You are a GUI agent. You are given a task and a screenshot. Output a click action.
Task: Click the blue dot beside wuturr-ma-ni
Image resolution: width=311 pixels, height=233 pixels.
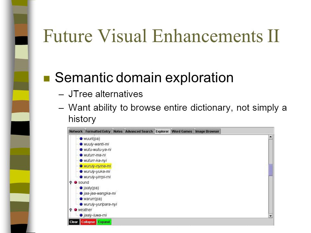click(x=81, y=155)
